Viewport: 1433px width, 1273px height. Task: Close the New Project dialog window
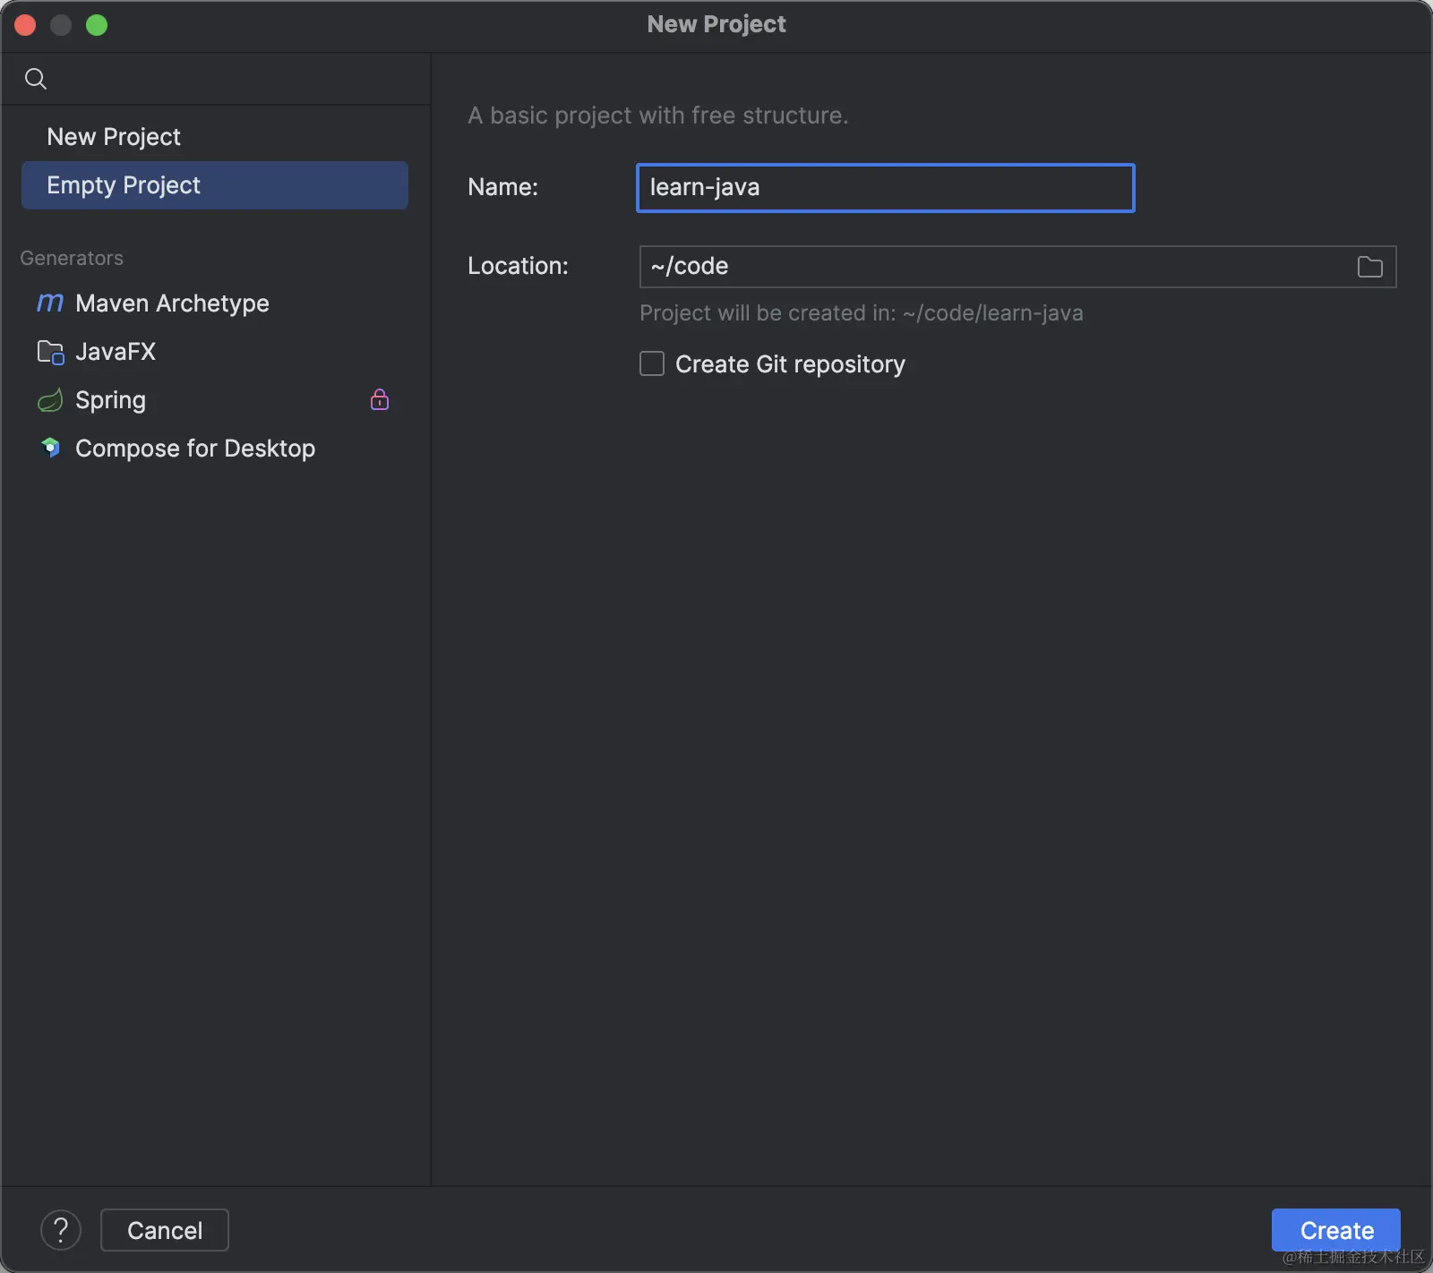click(x=25, y=25)
